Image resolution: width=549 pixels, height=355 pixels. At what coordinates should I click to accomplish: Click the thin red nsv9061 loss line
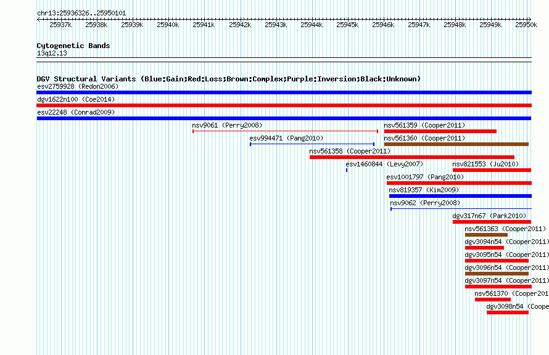(x=286, y=131)
